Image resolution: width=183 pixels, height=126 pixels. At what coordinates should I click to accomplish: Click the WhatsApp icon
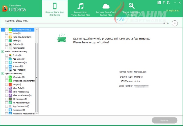click(x=10, y=77)
